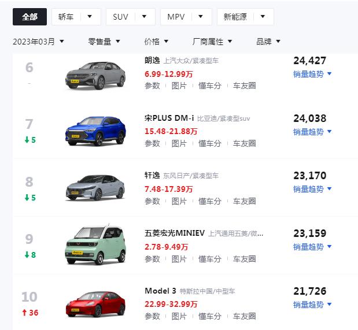Open 参数 for 朗逸
Image resolution: width=358 pixels, height=330 pixels.
pos(152,86)
